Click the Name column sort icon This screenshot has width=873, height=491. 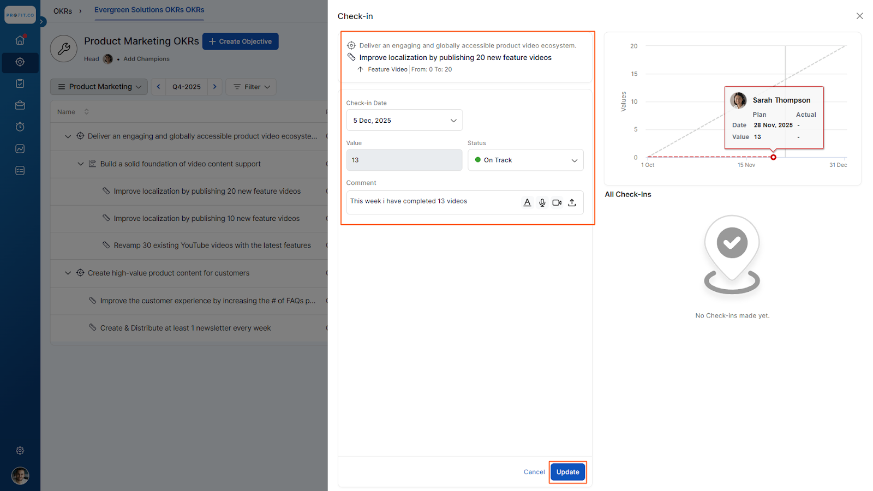tap(86, 112)
